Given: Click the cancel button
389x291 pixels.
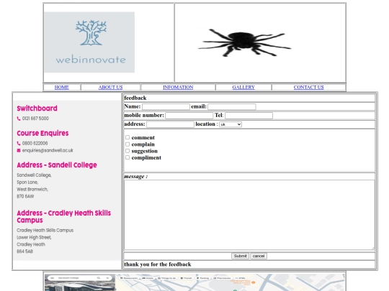Looking at the screenshot, I should 259,256.
